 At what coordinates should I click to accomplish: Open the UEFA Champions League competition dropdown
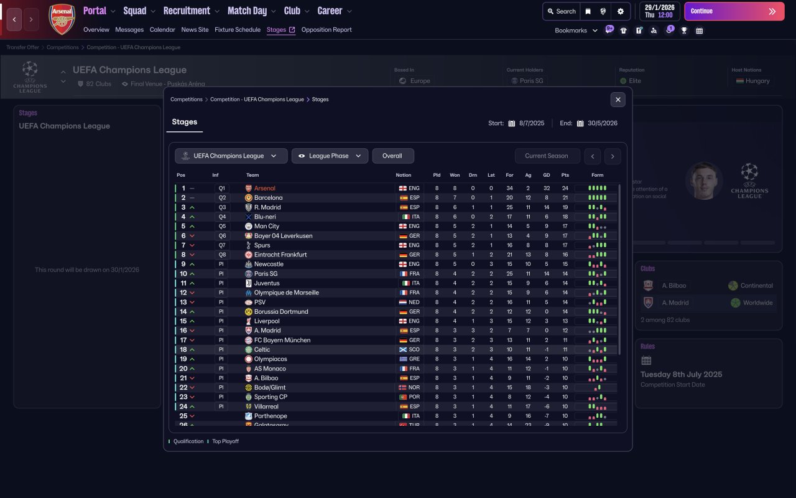tap(231, 156)
